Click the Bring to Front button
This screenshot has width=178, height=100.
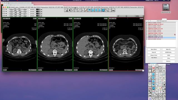(154, 55)
